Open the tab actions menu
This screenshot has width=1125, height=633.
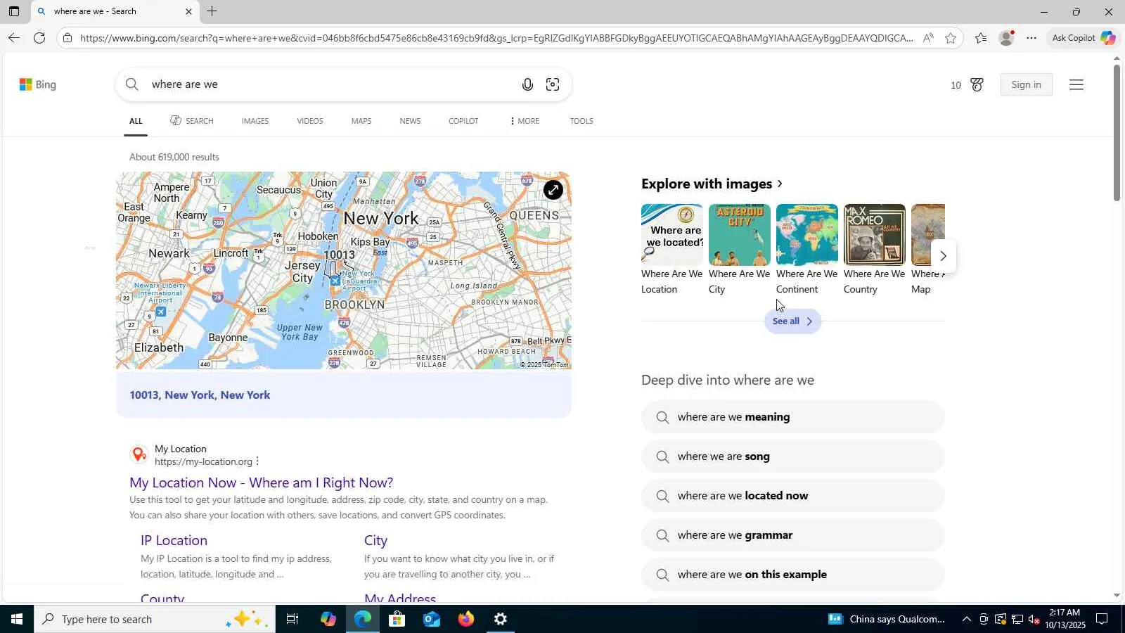(x=14, y=11)
